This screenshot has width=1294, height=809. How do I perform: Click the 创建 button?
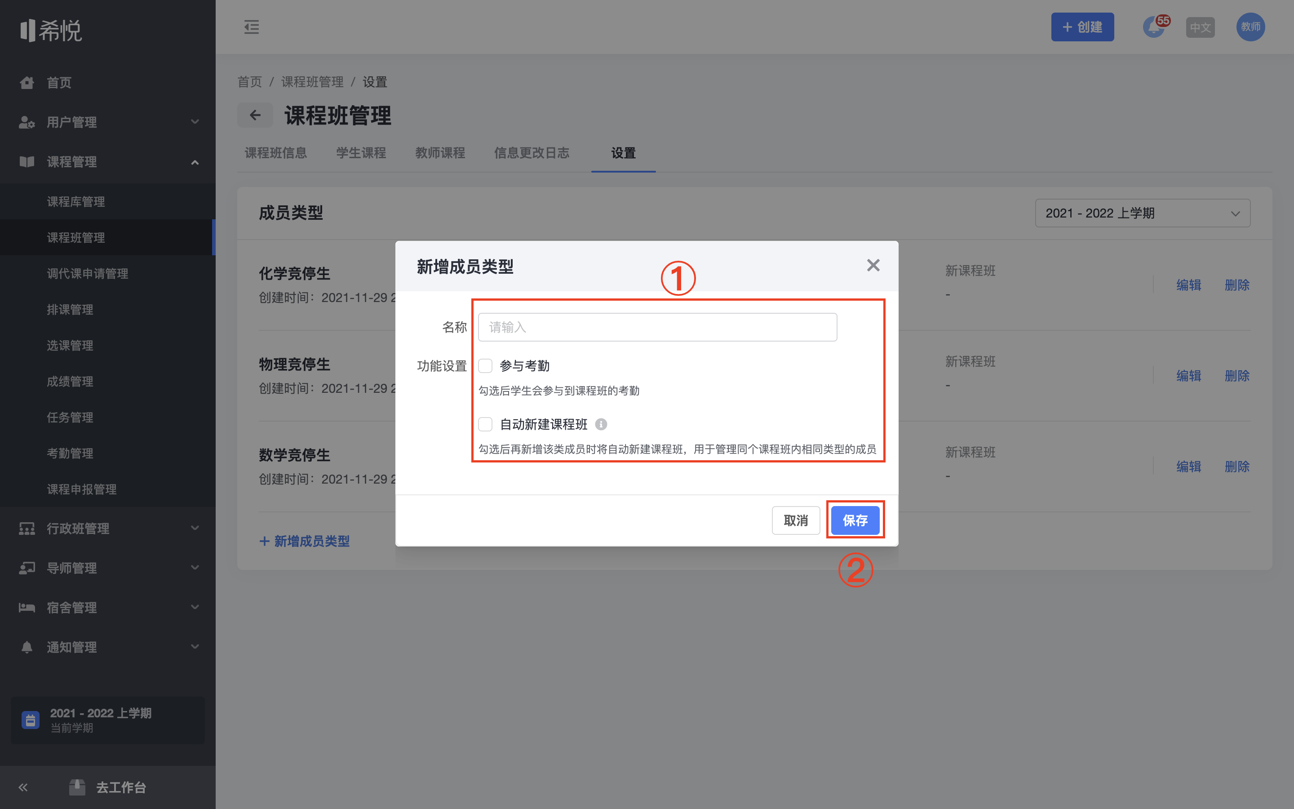pos(1082,27)
